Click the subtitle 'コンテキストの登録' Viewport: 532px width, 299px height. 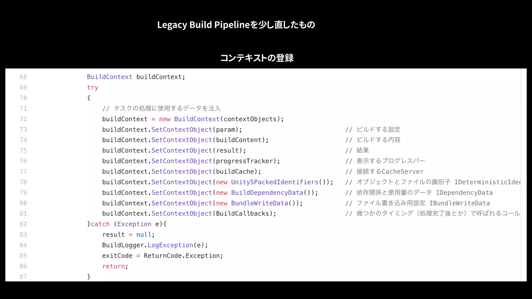click(257, 58)
